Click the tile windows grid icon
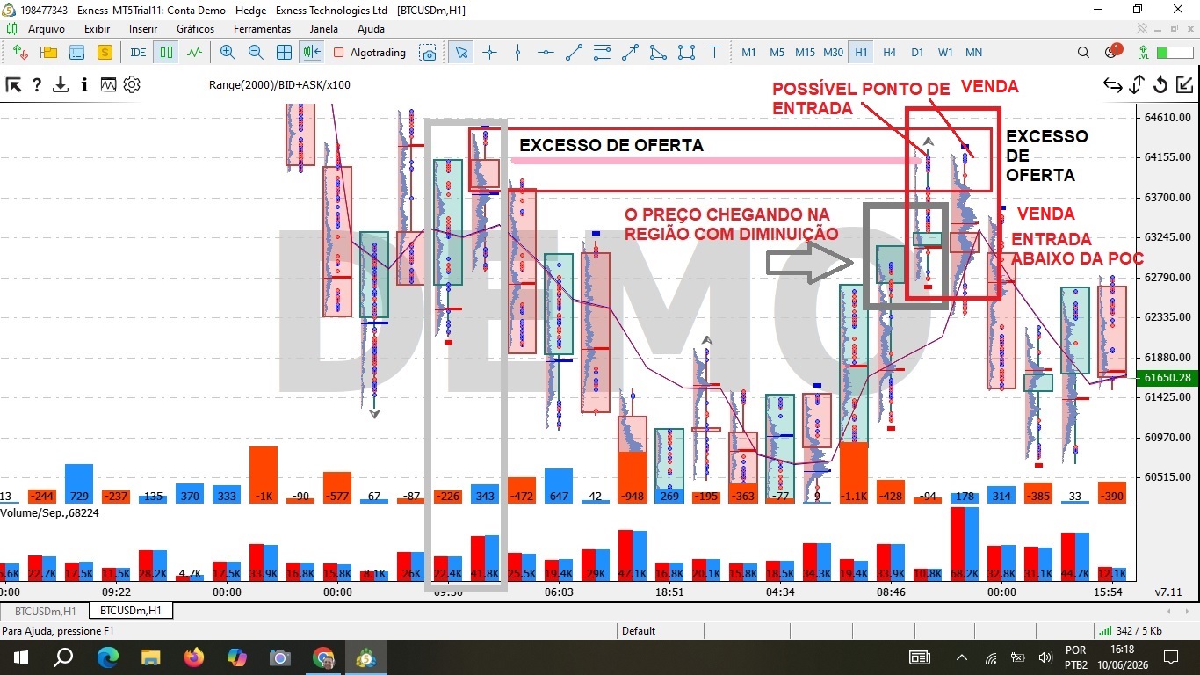This screenshot has width=1200, height=675. [x=284, y=53]
